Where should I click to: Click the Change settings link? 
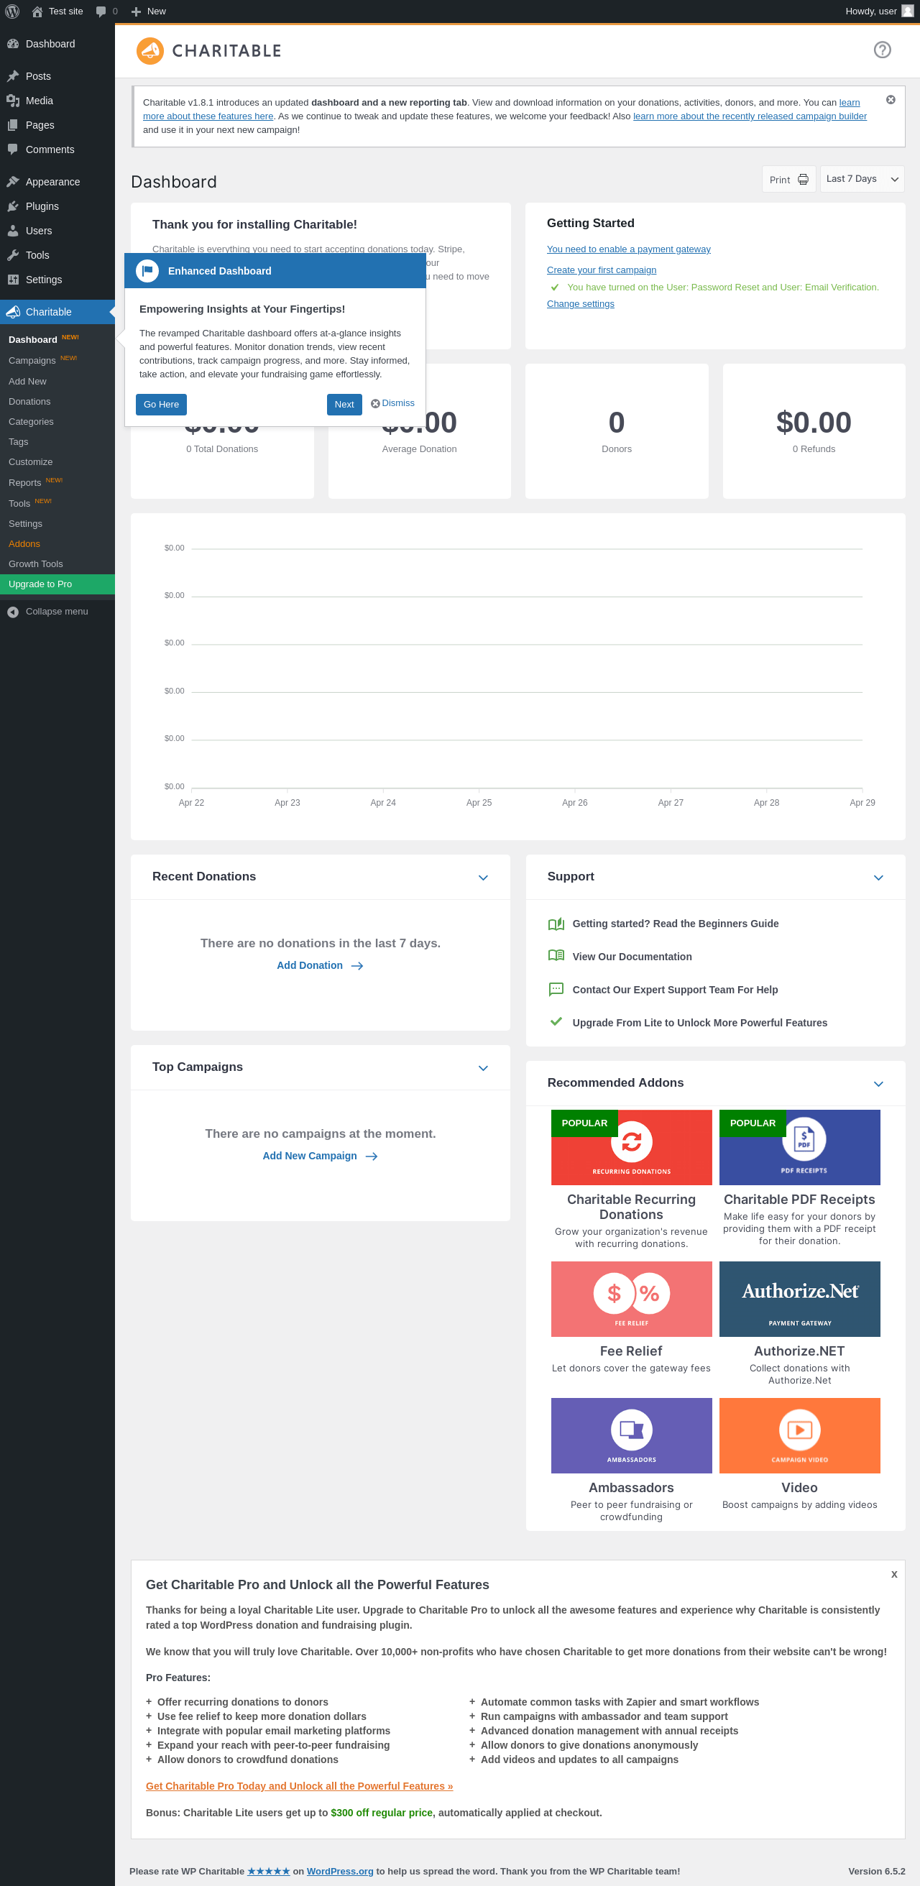click(x=581, y=304)
